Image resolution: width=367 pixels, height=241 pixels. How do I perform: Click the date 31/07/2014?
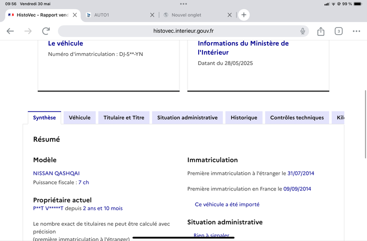coord(301,174)
